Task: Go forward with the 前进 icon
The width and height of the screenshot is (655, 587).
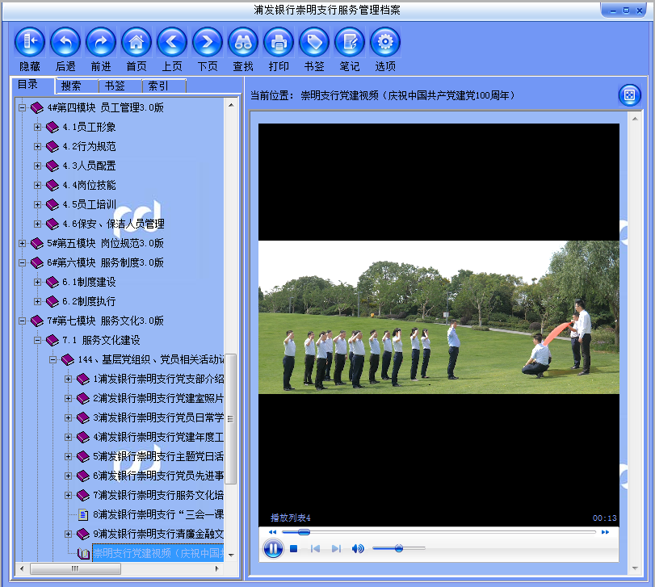Action: click(101, 42)
